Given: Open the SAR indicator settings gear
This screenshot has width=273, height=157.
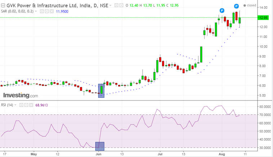Looking at the screenshot, I should point(47,12).
